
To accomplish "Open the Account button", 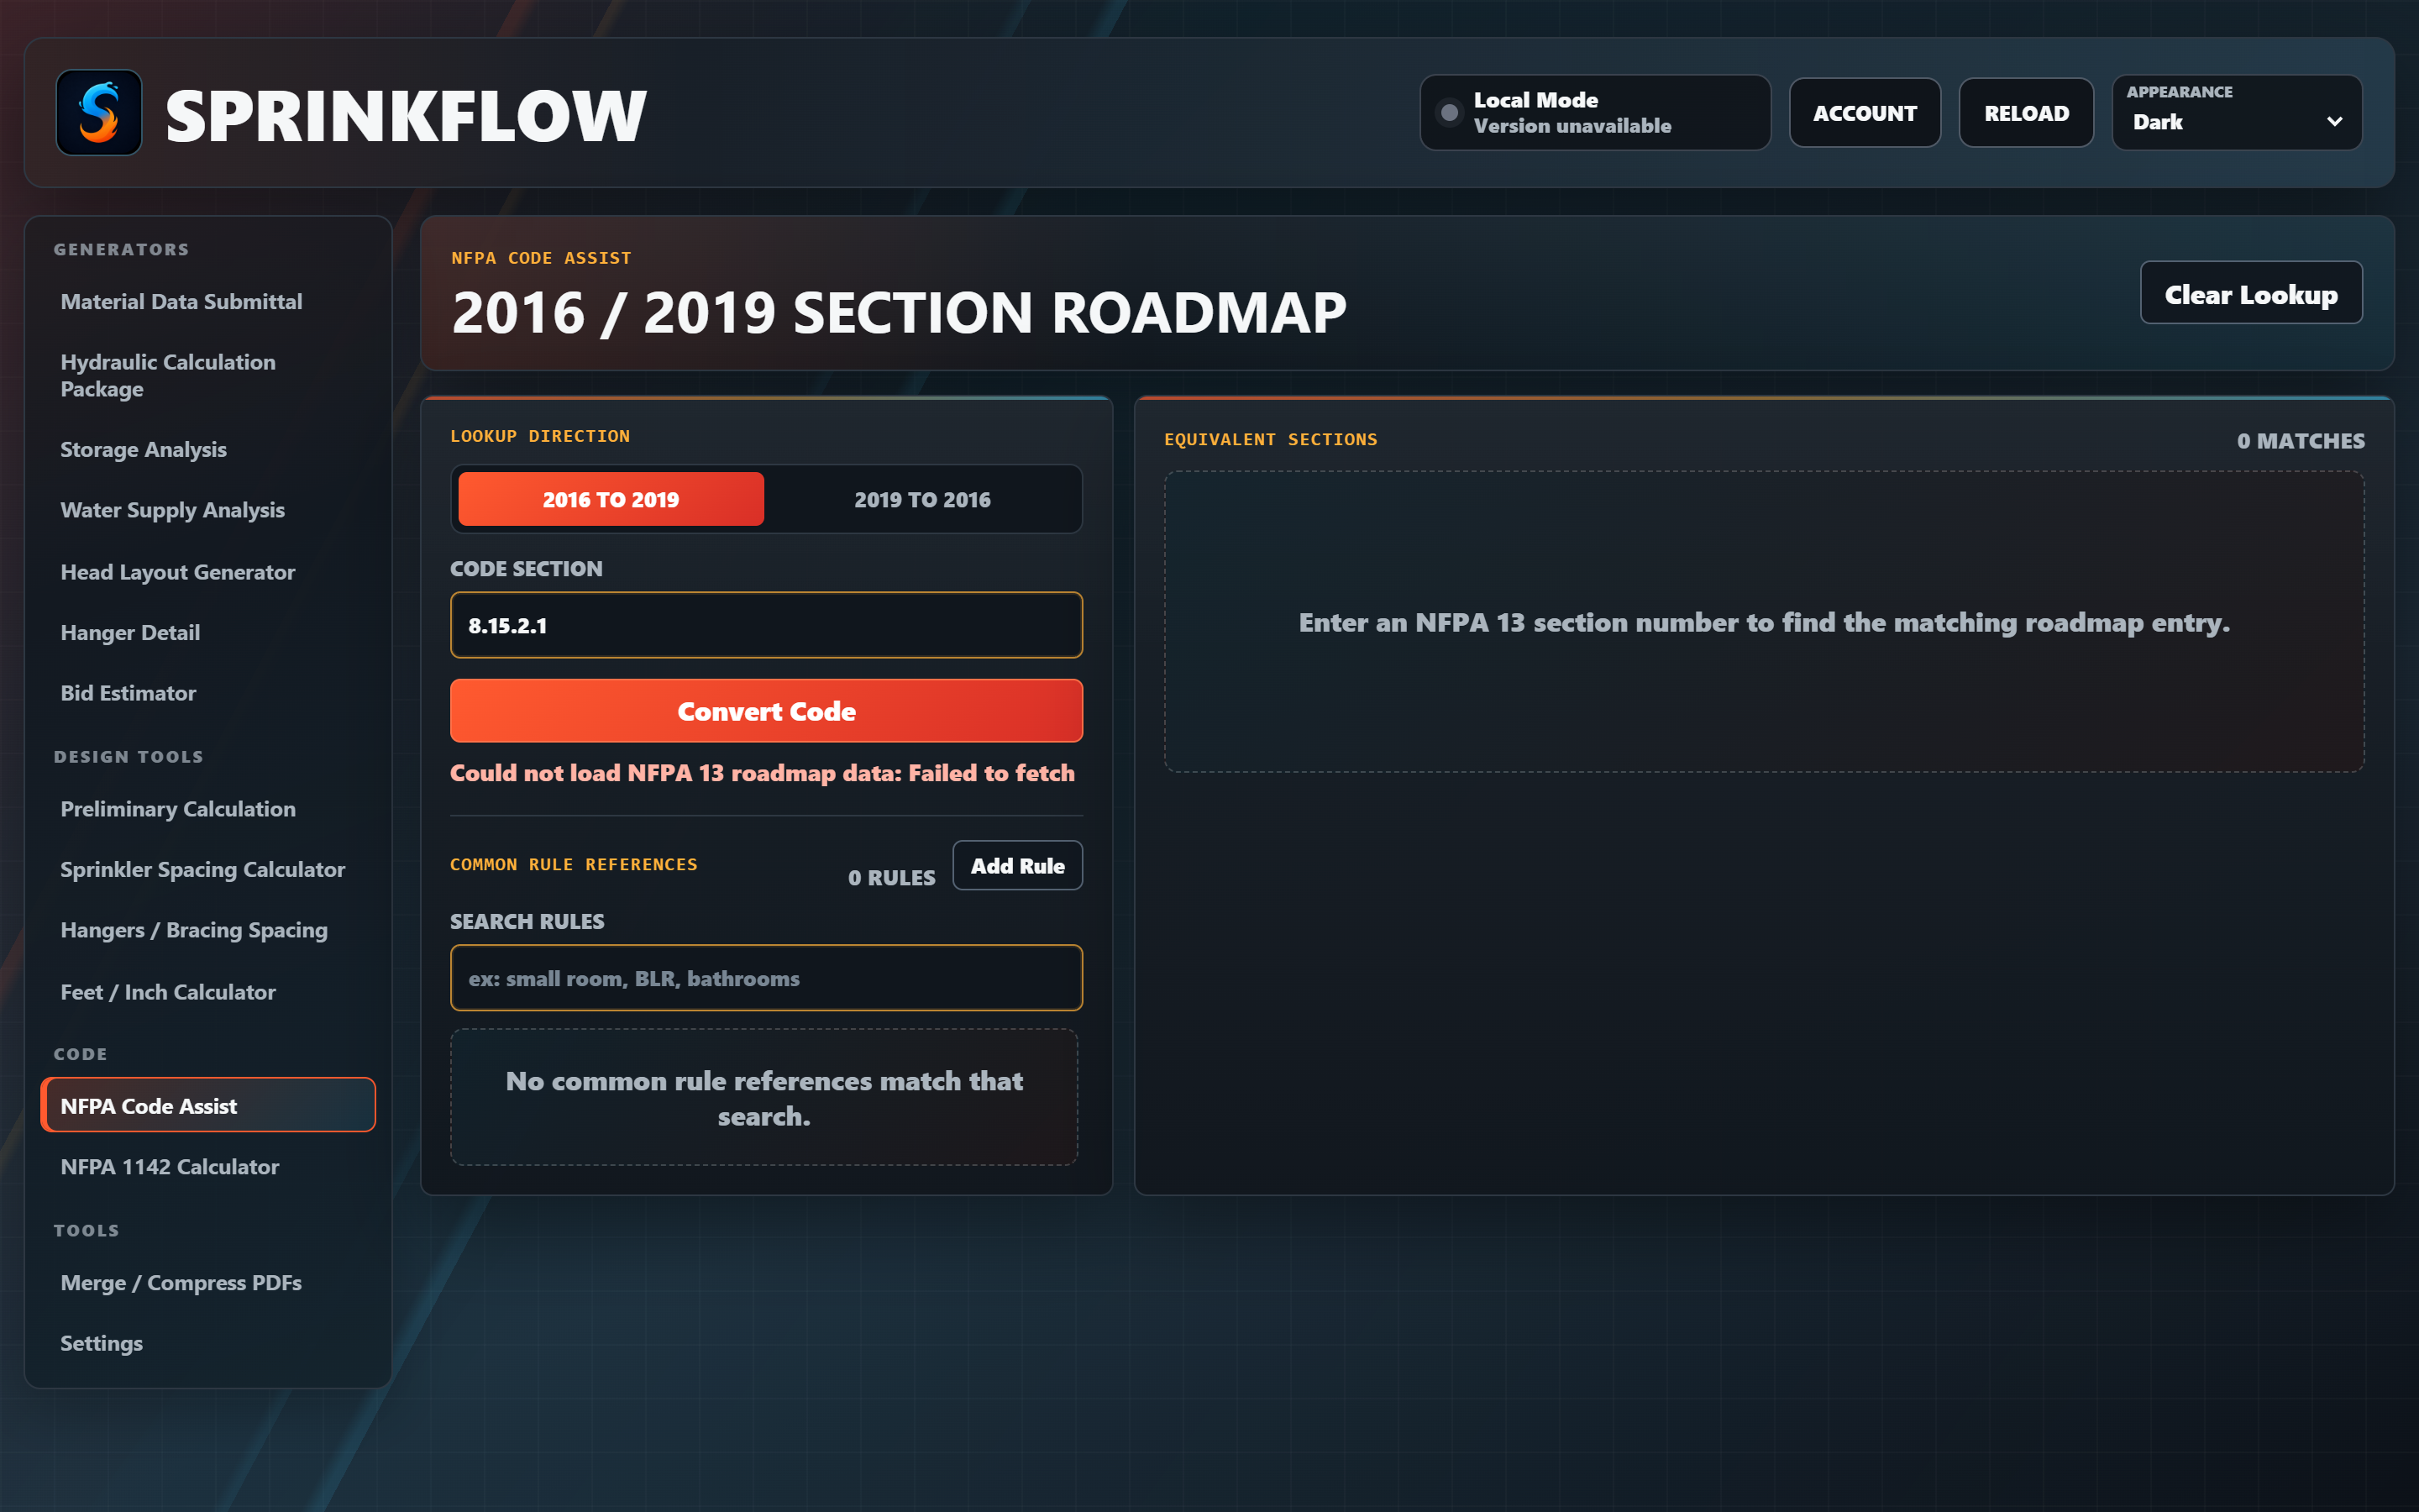I will tap(1865, 113).
